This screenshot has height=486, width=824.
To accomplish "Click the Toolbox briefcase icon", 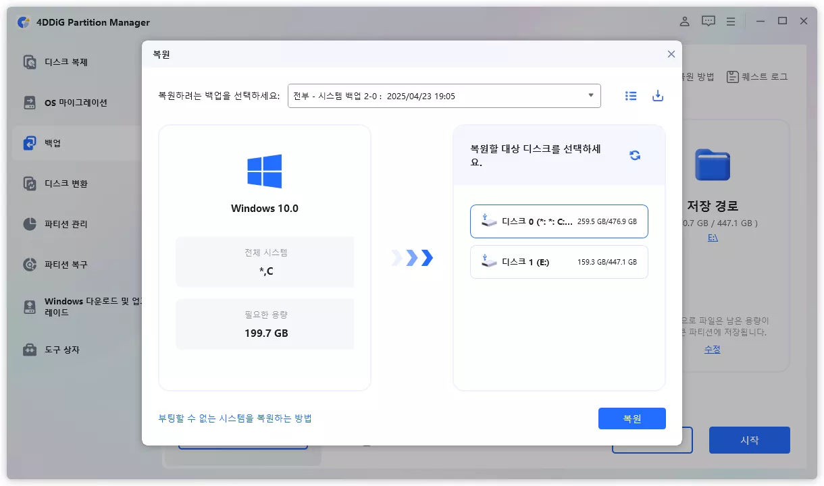I will coord(30,350).
